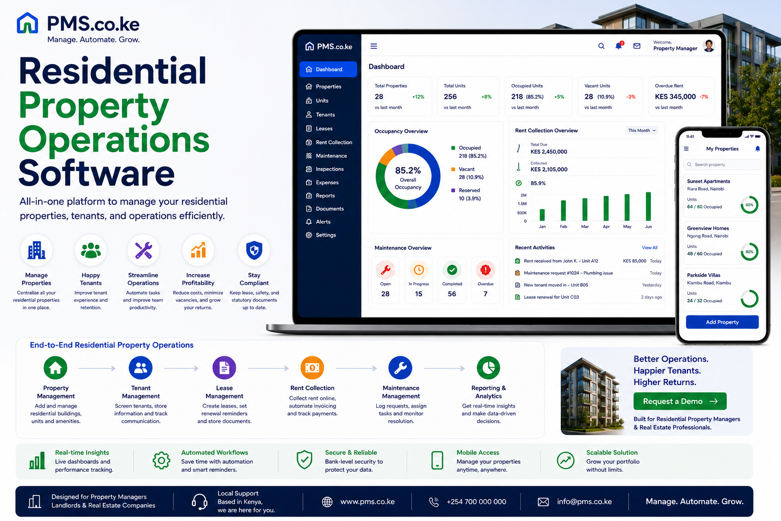
Task: Select the Overdue Rent stat card
Action: [681, 97]
